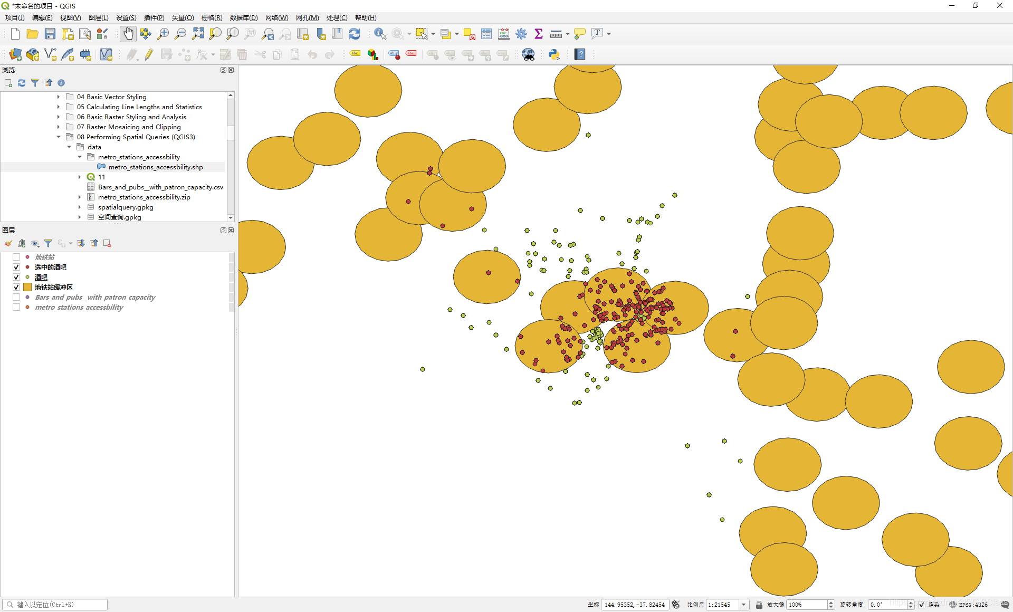Open the 处理(C) menu
1013x612 pixels.
[336, 17]
